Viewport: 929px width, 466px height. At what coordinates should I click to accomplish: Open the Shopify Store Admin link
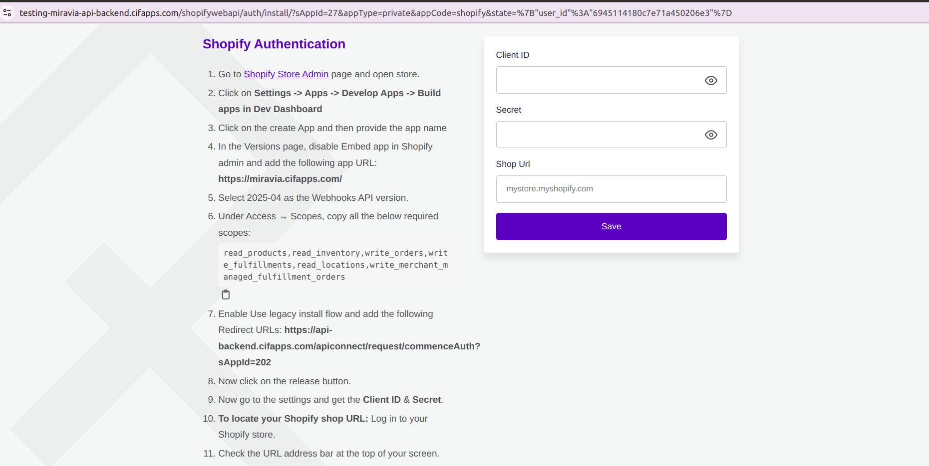(x=286, y=74)
